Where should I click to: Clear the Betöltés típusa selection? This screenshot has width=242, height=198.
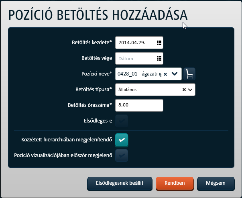pyautogui.click(x=184, y=90)
